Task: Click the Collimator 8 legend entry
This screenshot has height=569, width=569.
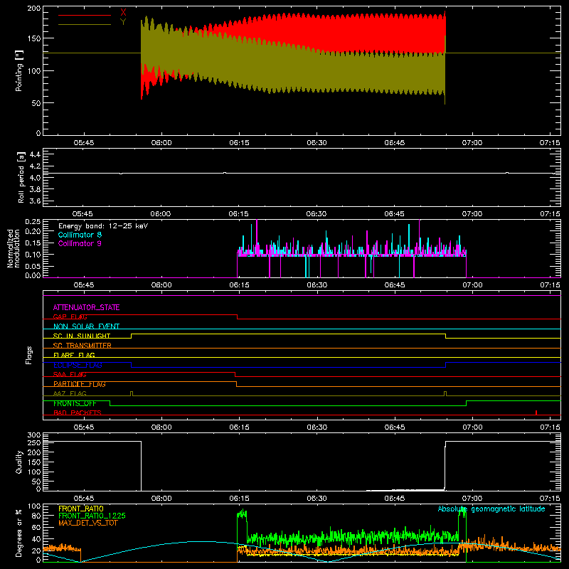Action: tap(80, 235)
